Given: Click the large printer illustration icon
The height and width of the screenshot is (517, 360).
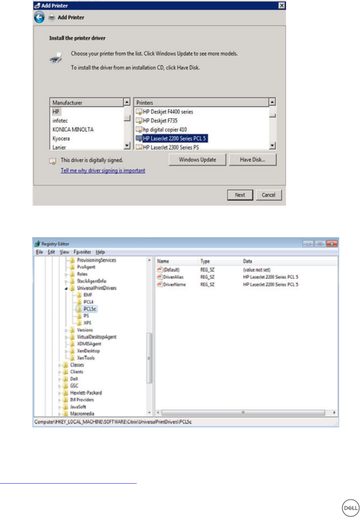Looking at the screenshot, I should click(56, 58).
